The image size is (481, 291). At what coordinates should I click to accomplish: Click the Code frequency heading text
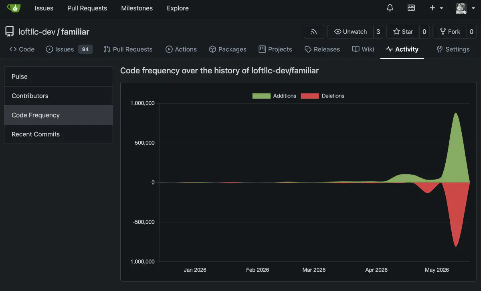pos(219,71)
